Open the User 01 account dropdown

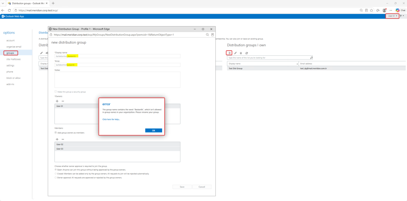tap(392, 16)
